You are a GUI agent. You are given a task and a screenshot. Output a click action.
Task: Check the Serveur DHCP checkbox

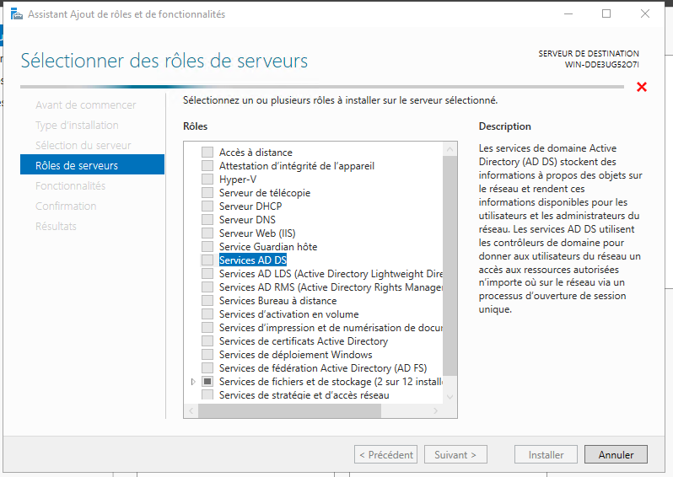(x=207, y=206)
